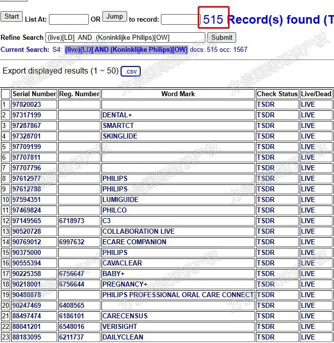Image resolution: width=334 pixels, height=343 pixels.
Task: Open the CARECENSUS word mark
Action: 125,316
